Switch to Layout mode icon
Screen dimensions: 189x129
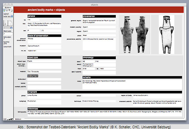pyautogui.click(x=9, y=11)
